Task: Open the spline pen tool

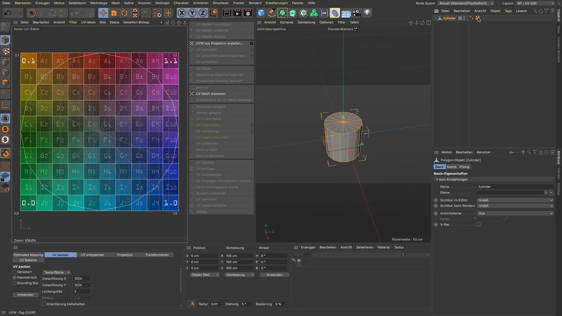Action: (272, 13)
